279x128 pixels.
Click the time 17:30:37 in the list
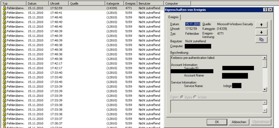[x=56, y=123]
